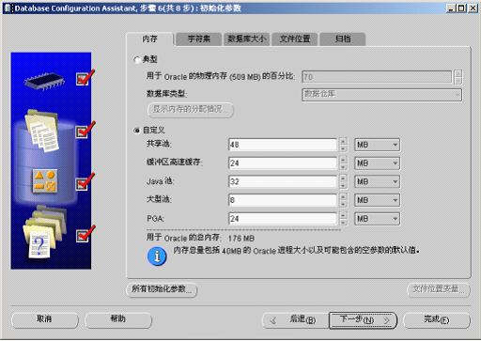Click the blue information icon

tap(157, 256)
